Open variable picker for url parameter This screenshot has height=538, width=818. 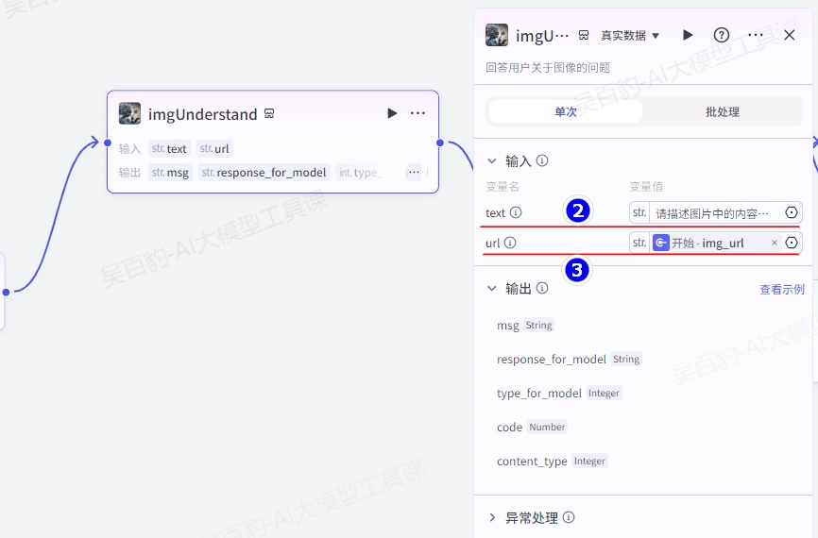[792, 243]
